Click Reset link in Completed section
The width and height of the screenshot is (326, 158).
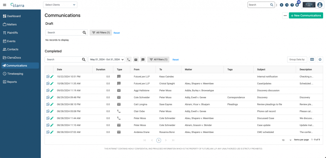tap(175, 60)
